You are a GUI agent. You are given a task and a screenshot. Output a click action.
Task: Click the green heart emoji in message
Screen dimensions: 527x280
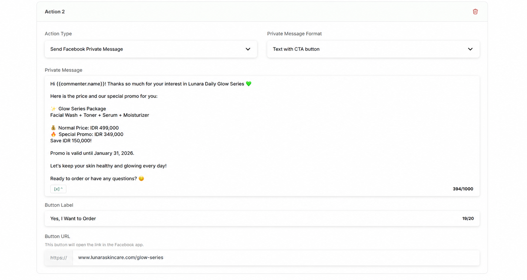(x=249, y=84)
